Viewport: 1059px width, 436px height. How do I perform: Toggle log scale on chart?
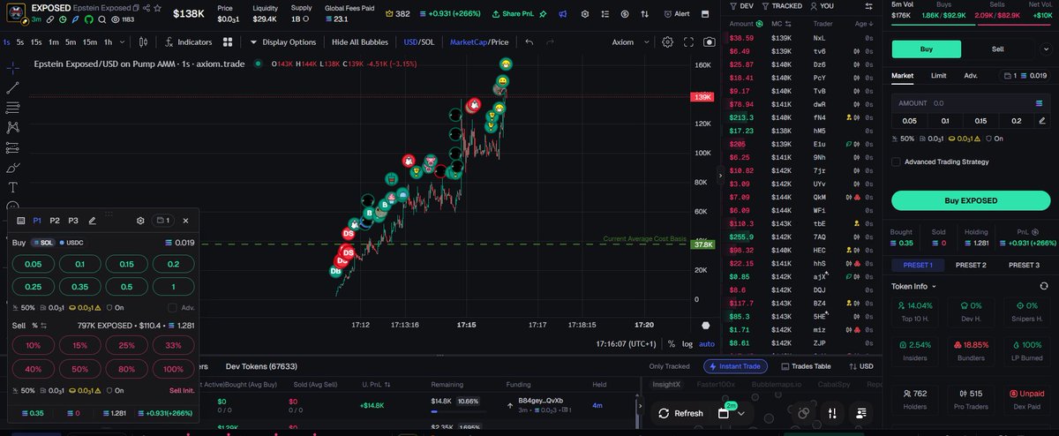(687, 344)
